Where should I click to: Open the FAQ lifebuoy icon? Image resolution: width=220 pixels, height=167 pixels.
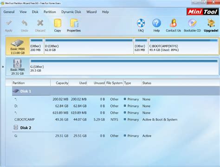(x=141, y=23)
